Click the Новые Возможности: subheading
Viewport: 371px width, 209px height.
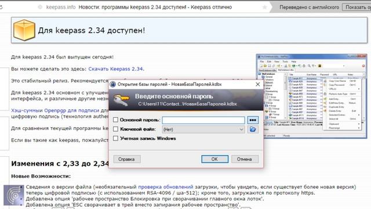(x=41, y=176)
